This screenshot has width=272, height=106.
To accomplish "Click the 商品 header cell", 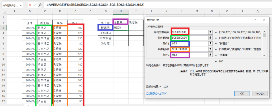I will (60, 23).
